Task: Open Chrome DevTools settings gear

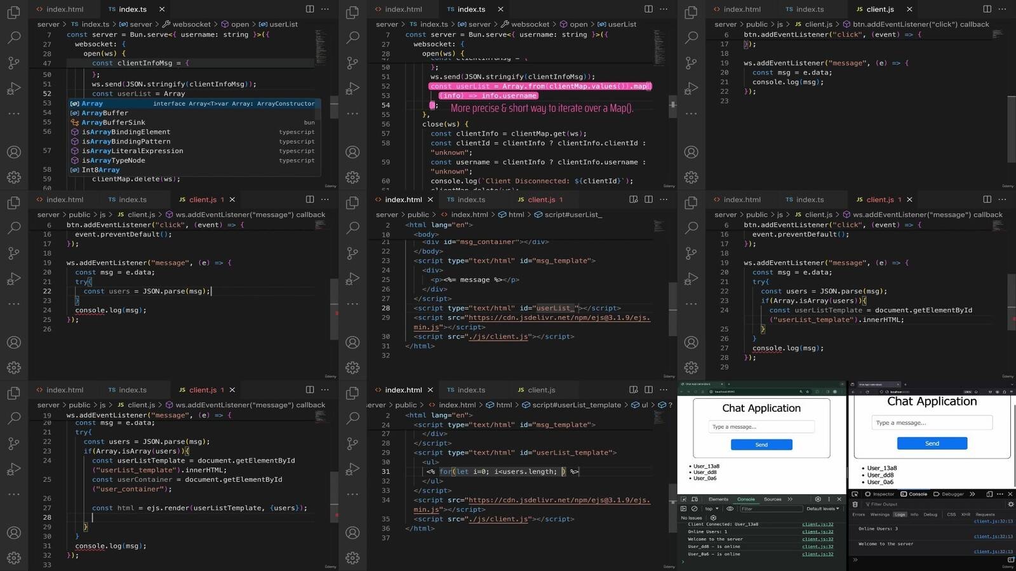Action: [x=818, y=500]
